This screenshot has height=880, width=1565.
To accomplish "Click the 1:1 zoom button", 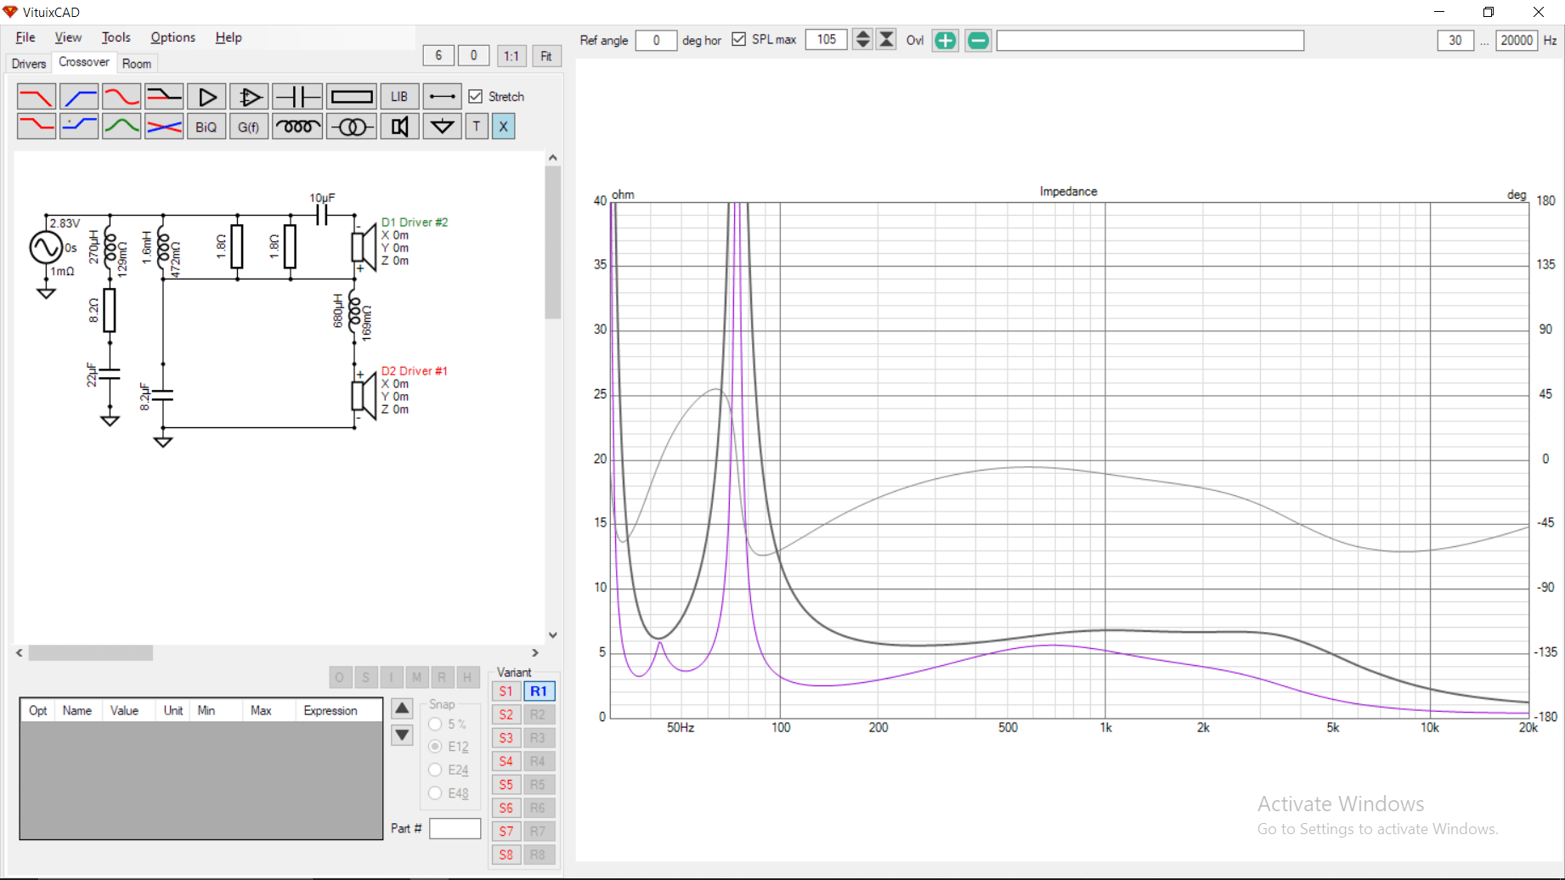I will (x=511, y=56).
